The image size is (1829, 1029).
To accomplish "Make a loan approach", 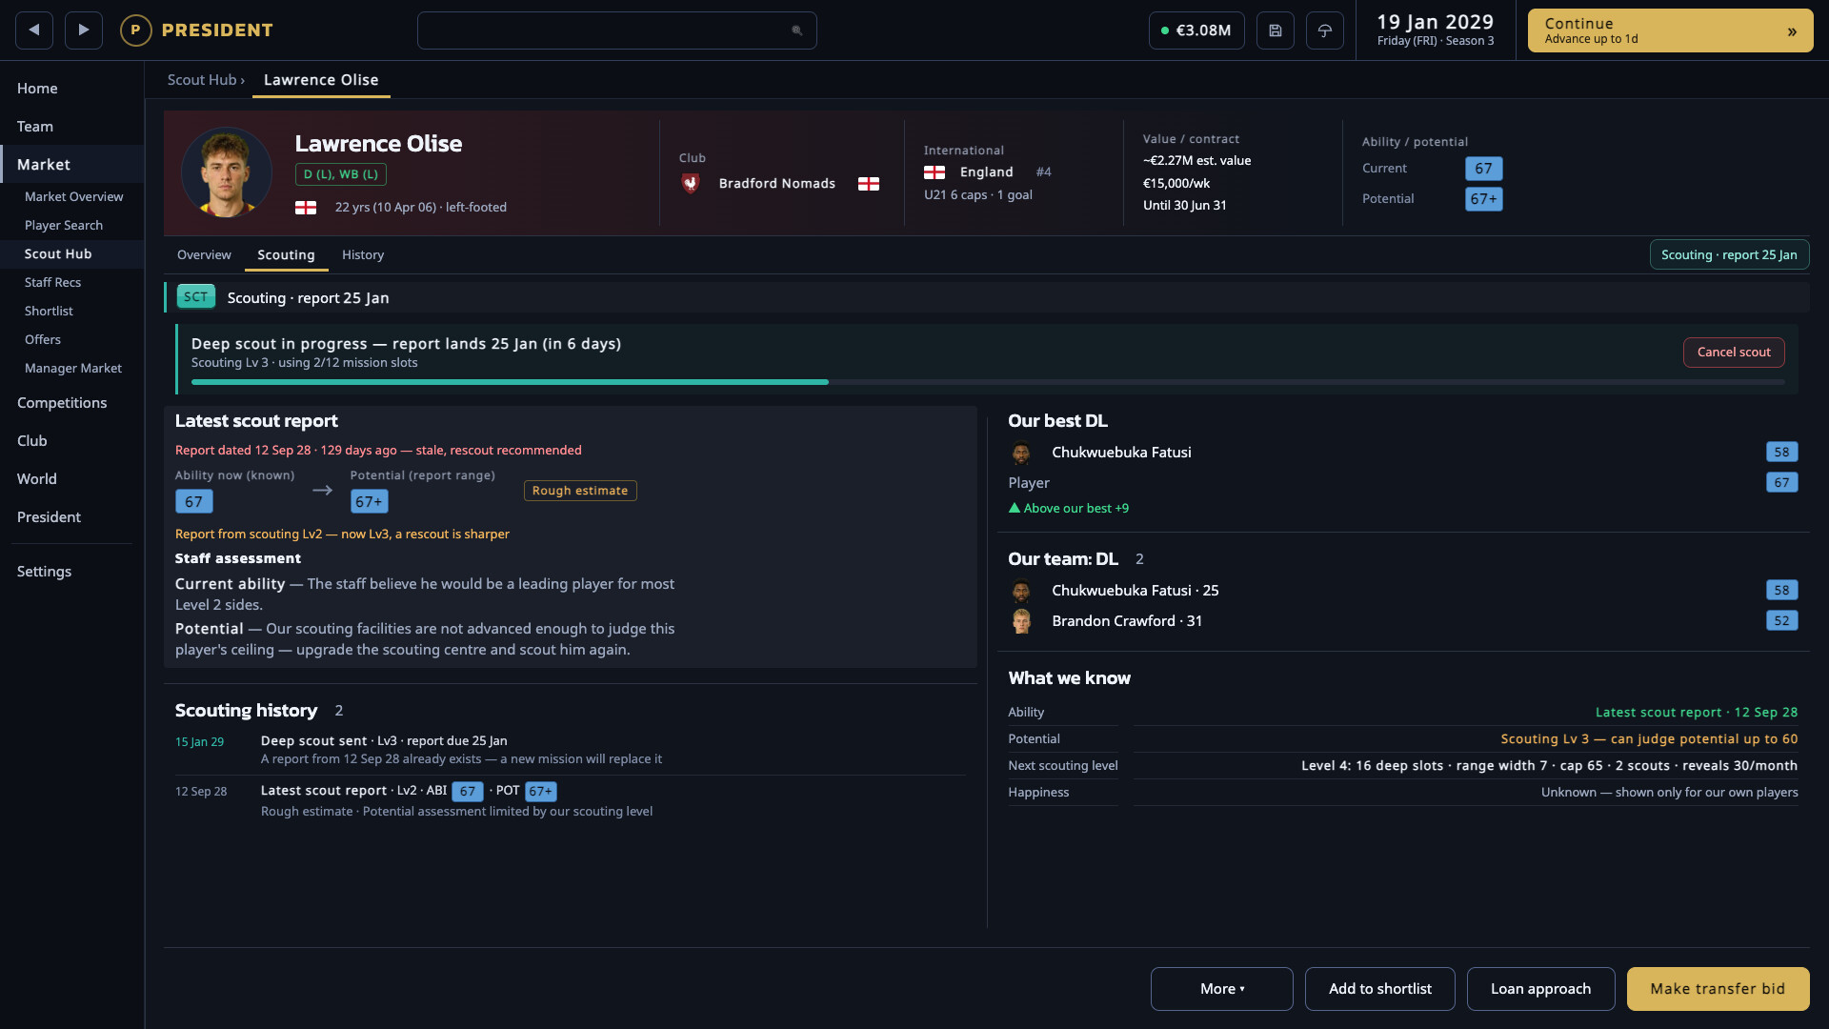I will (1540, 989).
